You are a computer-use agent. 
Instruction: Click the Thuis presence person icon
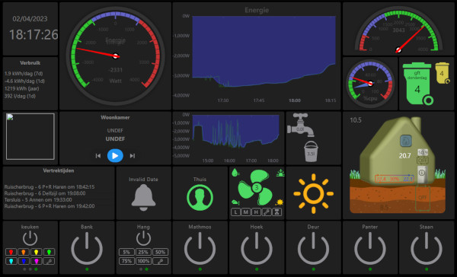tap(200, 198)
